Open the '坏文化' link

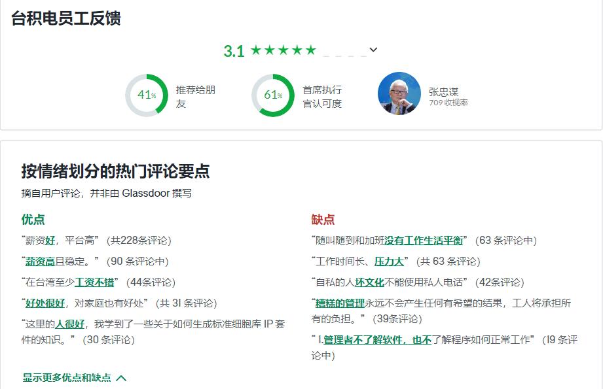coord(369,282)
